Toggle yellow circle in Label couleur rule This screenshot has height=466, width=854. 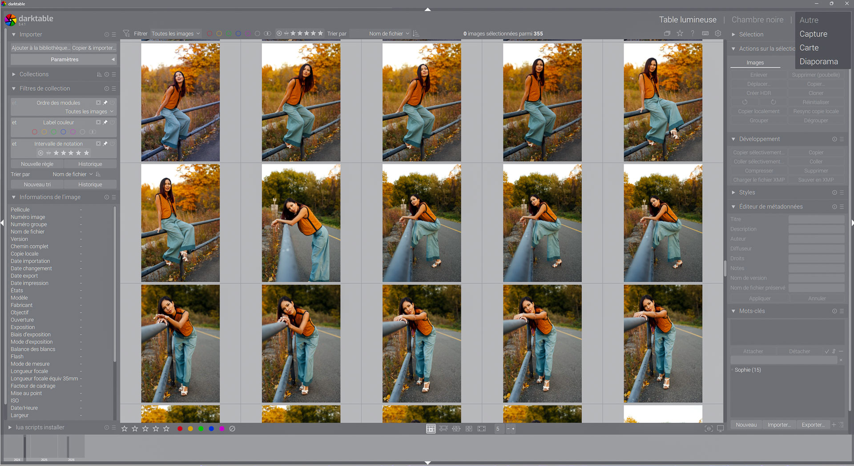tap(44, 132)
